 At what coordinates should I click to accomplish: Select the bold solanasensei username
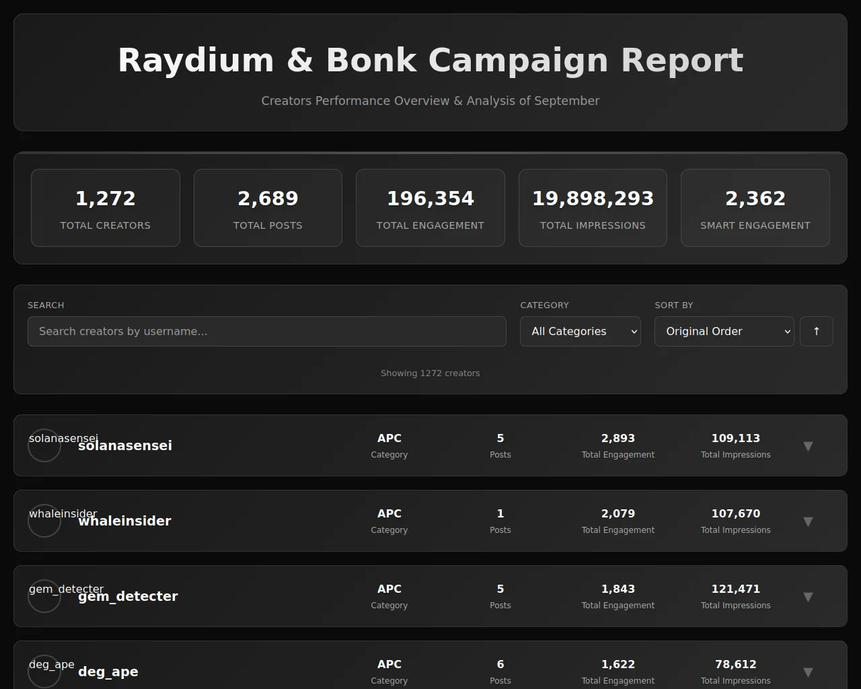125,445
